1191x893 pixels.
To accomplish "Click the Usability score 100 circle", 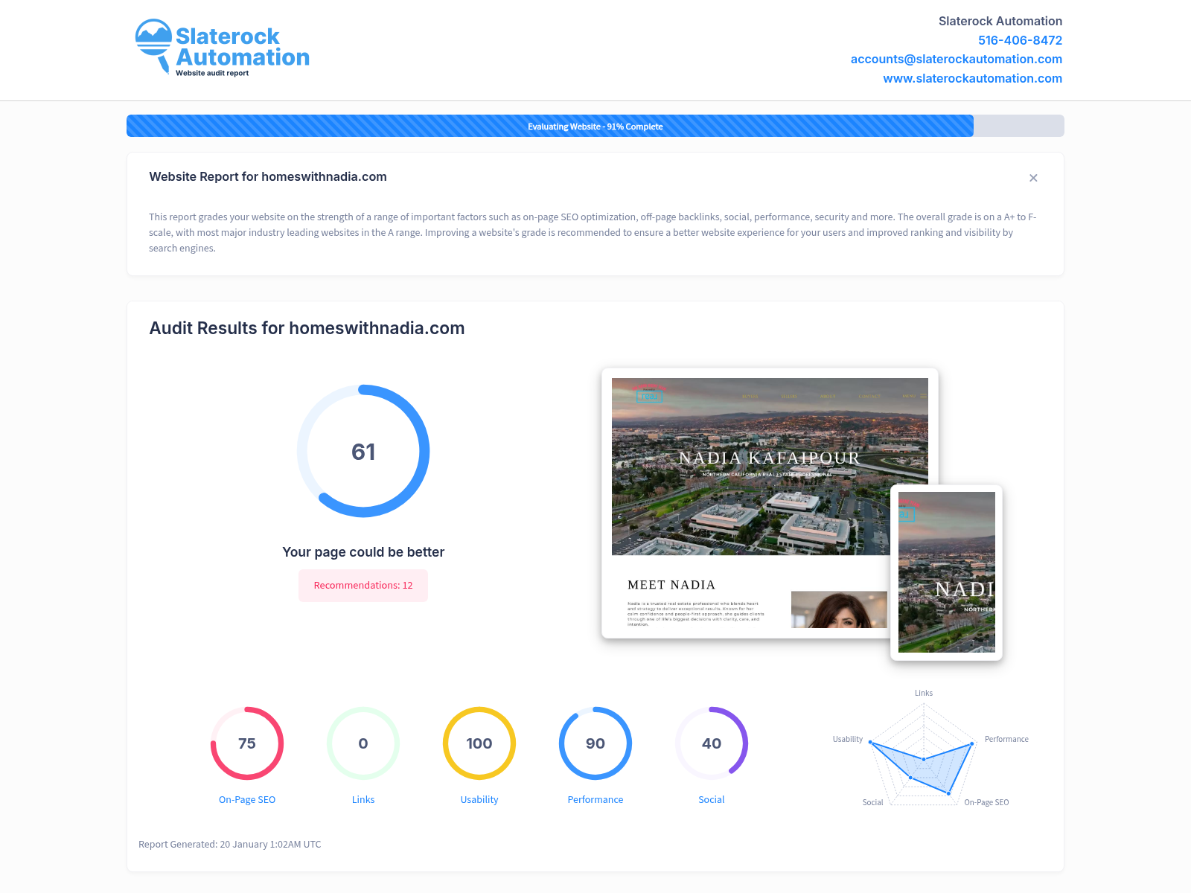I will pyautogui.click(x=479, y=743).
